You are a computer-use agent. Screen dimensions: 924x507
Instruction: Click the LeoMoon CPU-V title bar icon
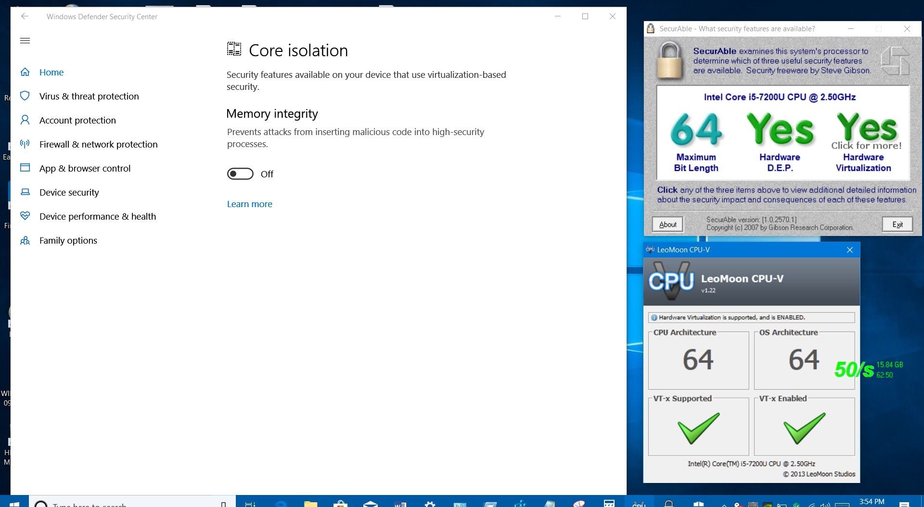tap(650, 249)
